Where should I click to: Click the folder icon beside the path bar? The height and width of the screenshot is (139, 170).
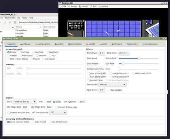point(15,22)
